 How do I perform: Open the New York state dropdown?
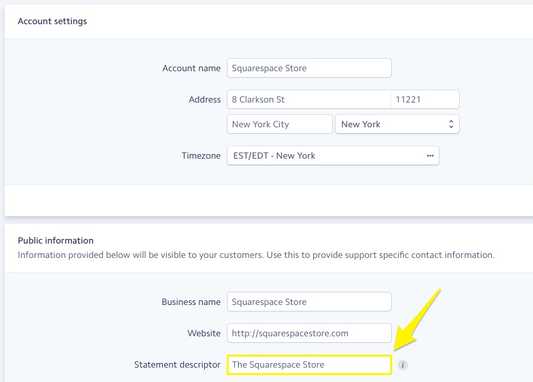(x=397, y=124)
